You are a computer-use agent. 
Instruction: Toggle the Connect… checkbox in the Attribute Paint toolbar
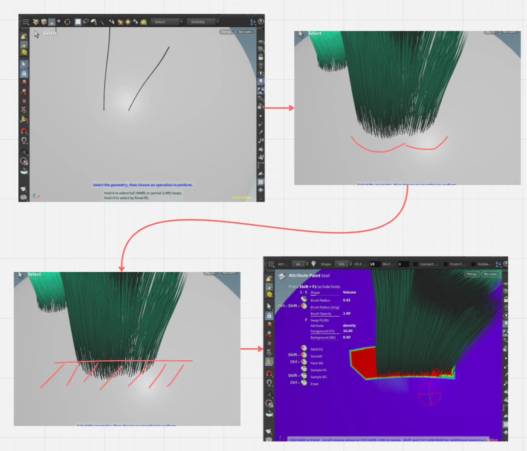point(415,264)
